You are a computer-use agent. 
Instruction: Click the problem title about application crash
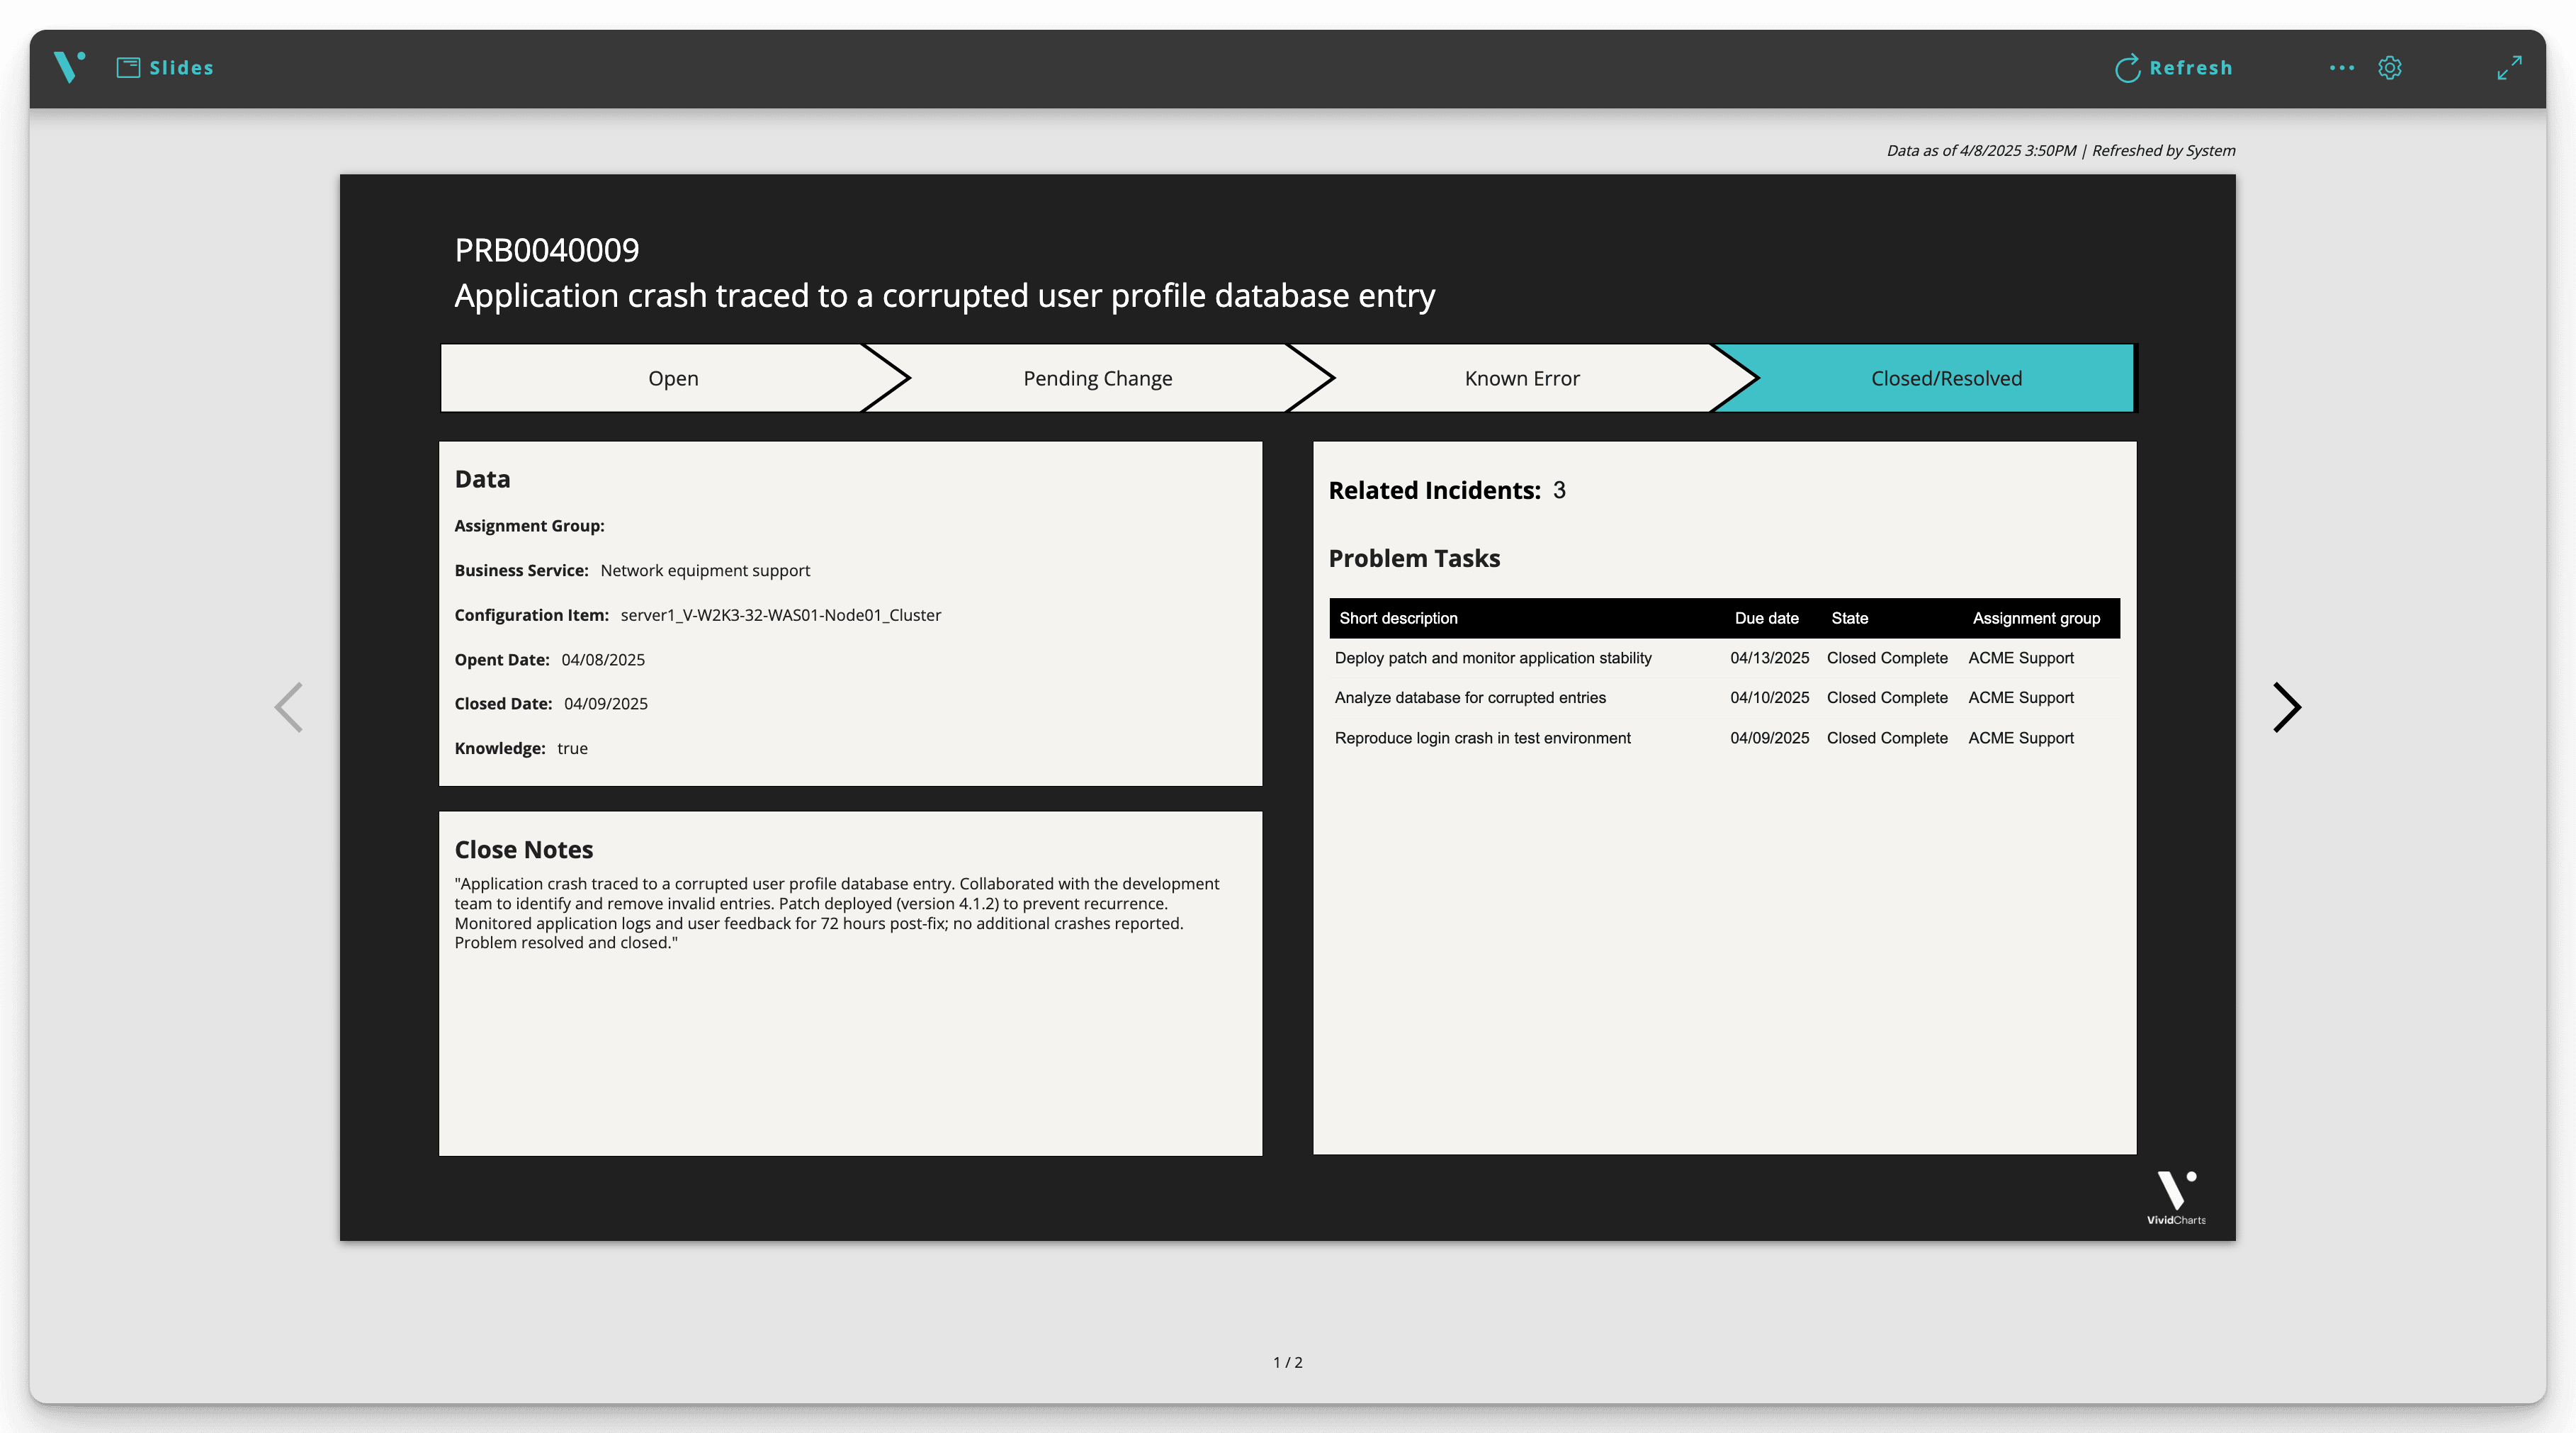pyautogui.click(x=944, y=296)
